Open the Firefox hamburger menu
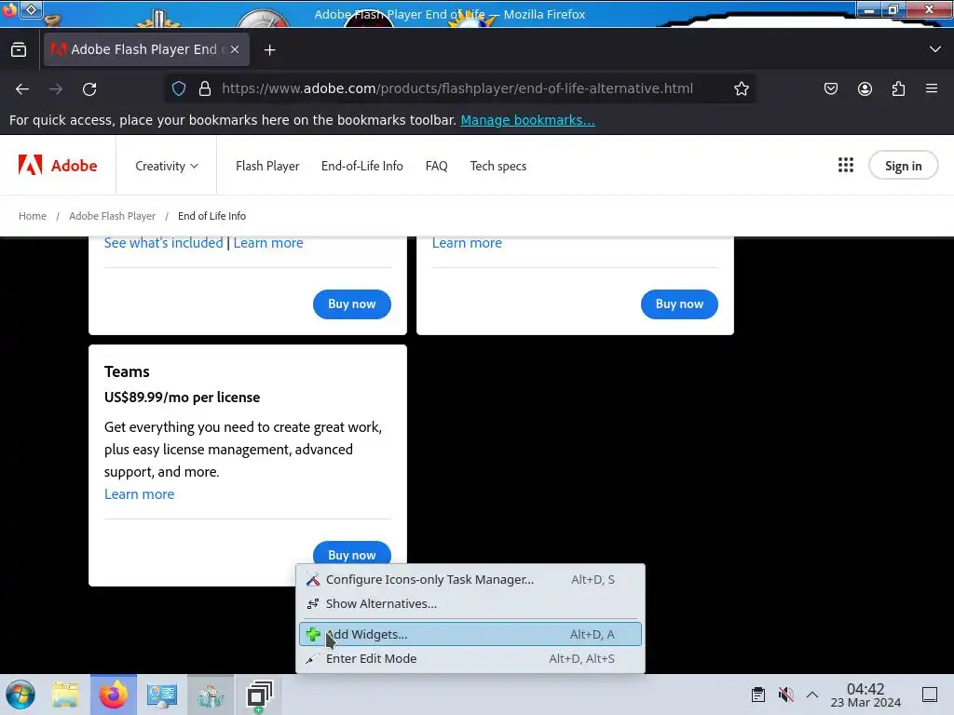This screenshot has height=715, width=954. click(x=932, y=88)
